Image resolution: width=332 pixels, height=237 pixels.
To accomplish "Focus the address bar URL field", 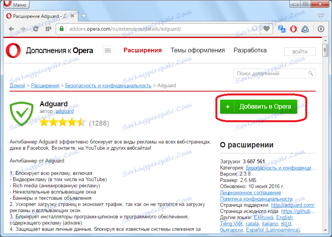I will [159, 29].
